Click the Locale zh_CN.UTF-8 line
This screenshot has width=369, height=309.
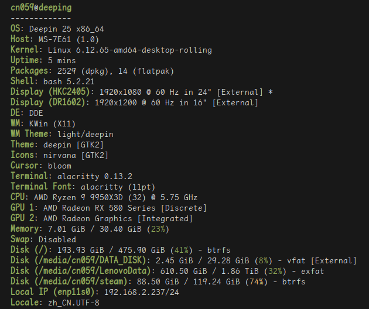[x=53, y=303]
